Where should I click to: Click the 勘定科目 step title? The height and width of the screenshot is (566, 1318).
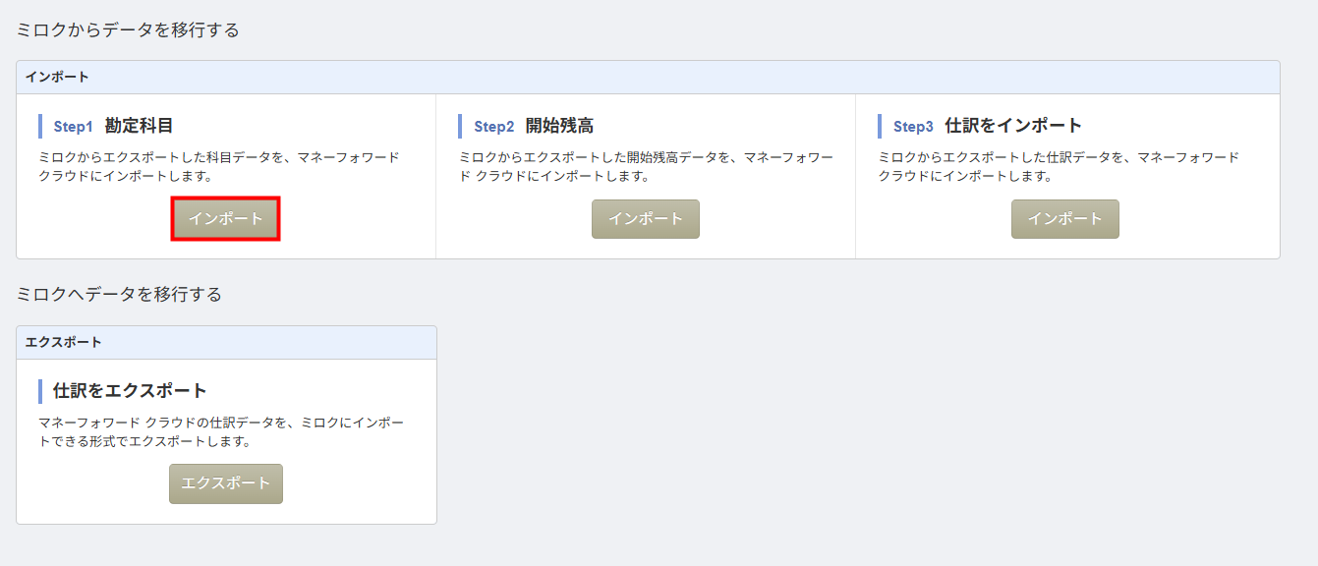coord(139,126)
